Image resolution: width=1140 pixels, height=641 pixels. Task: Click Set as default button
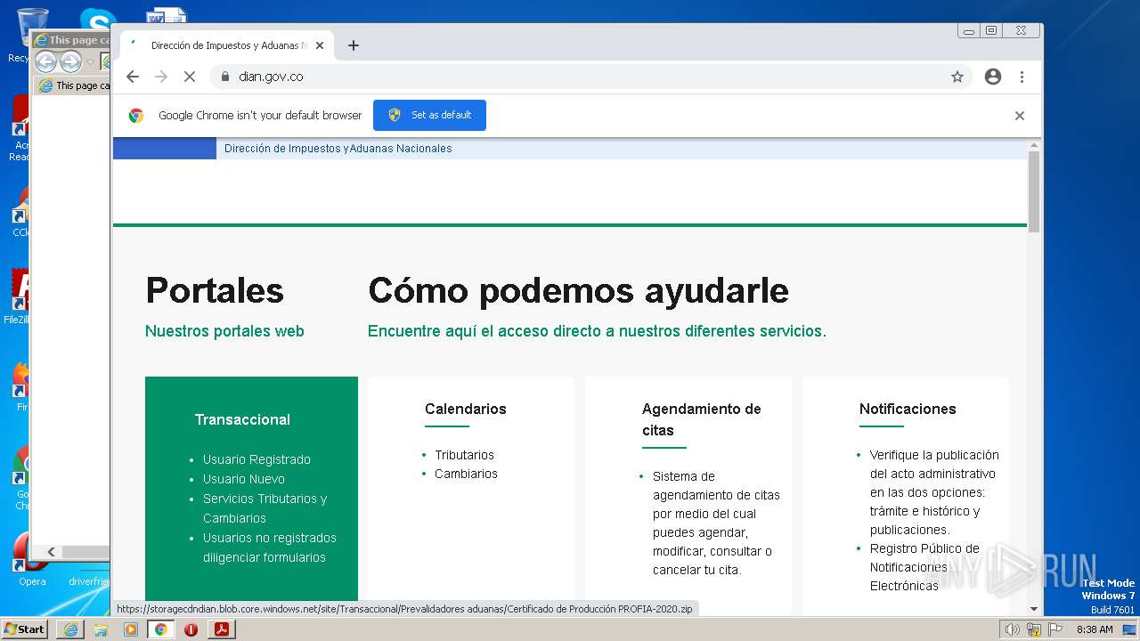429,115
